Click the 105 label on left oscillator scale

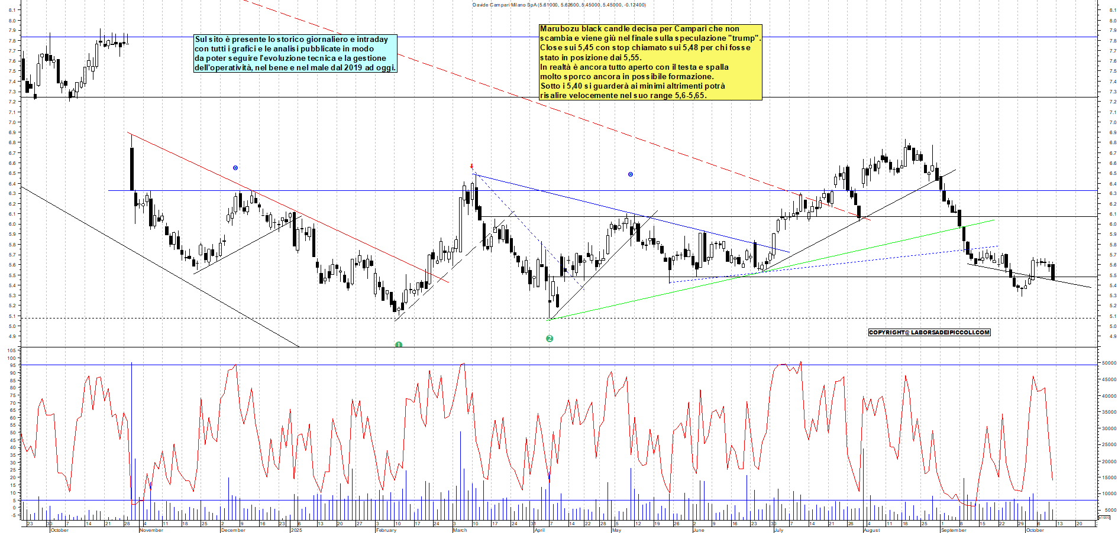[11, 350]
